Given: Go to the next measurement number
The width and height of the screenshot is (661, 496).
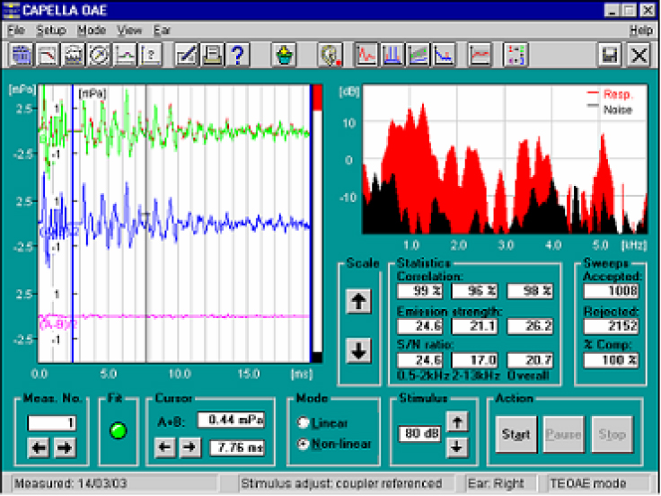Looking at the screenshot, I should (x=64, y=447).
